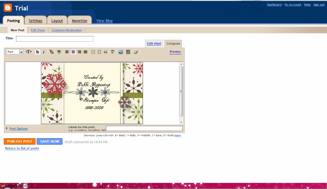Align text right
327x189 pixels.
pos(79,52)
